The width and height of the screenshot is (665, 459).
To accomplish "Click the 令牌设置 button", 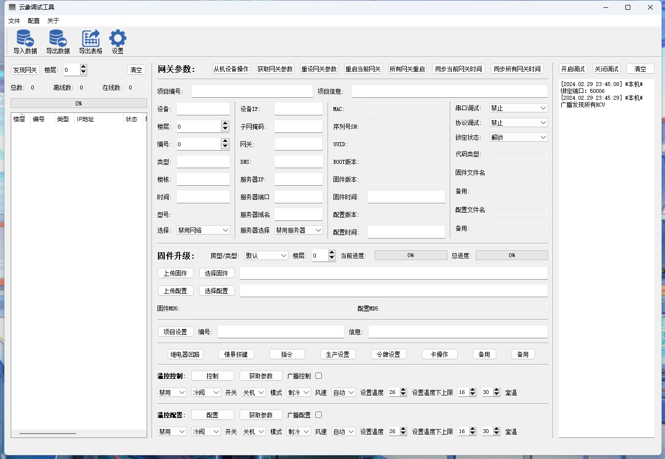I will [389, 354].
